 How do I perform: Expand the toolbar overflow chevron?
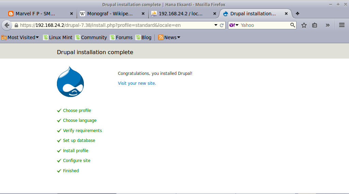click(x=328, y=25)
